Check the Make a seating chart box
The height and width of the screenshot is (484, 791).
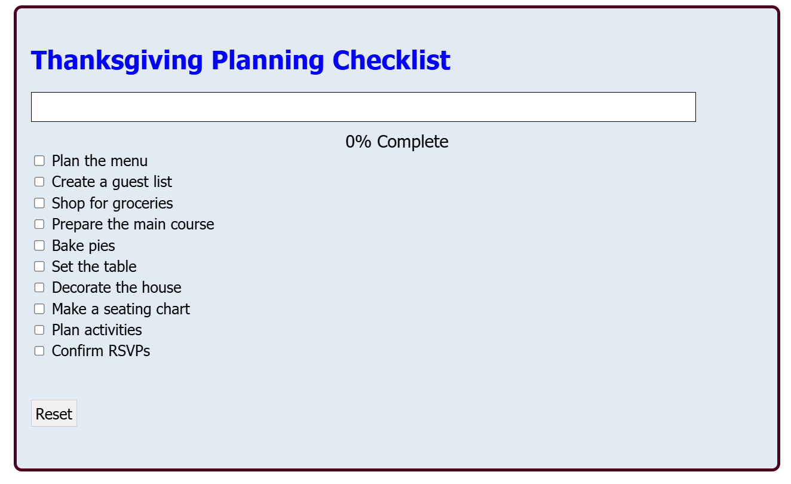click(x=39, y=309)
